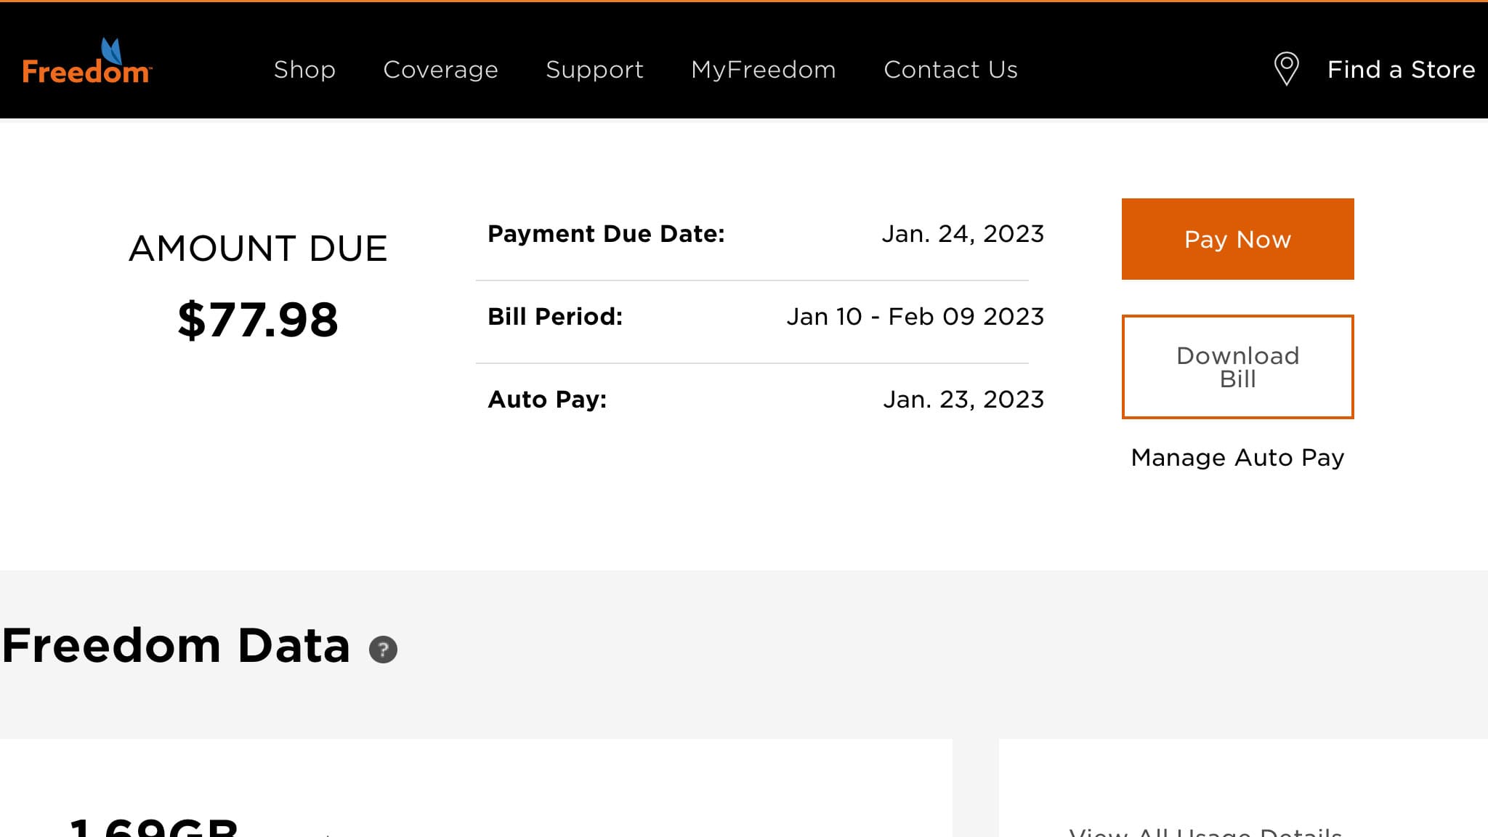Click Find a Store

pos(1401,69)
